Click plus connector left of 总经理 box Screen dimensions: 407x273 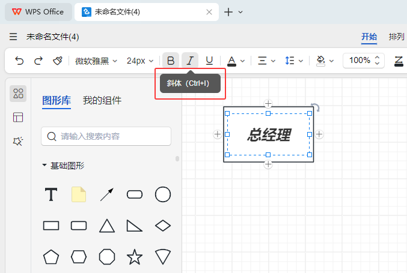217,134
